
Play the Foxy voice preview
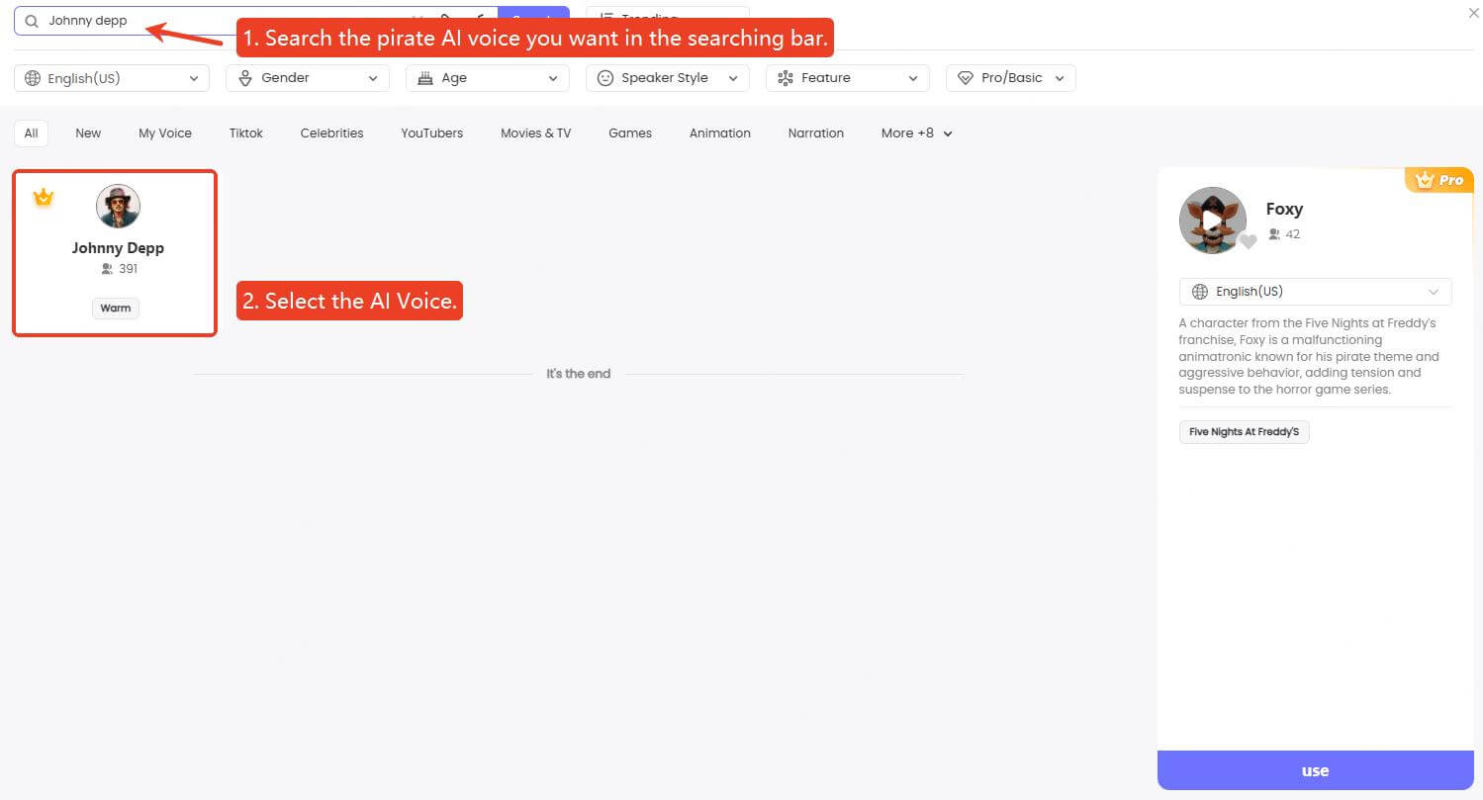click(1213, 221)
